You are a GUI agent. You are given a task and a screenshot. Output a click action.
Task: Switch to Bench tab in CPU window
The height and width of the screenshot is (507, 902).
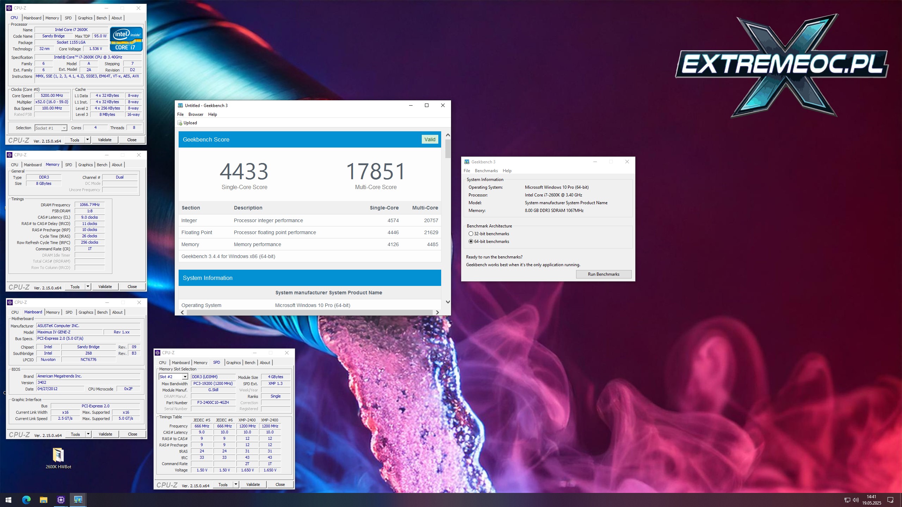click(x=101, y=18)
